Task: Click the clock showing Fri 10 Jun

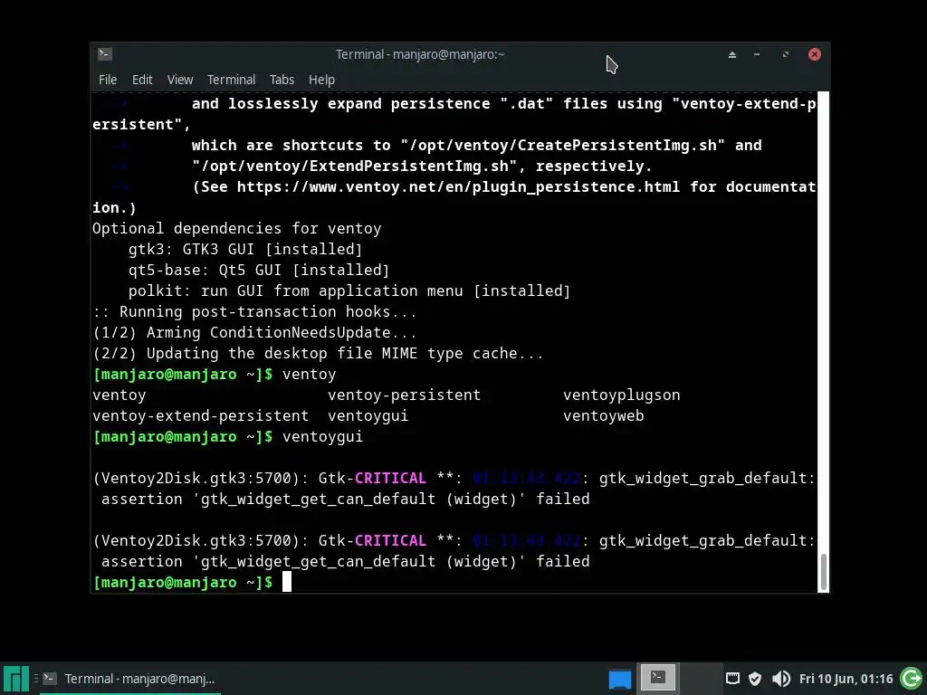Action: [x=846, y=679]
